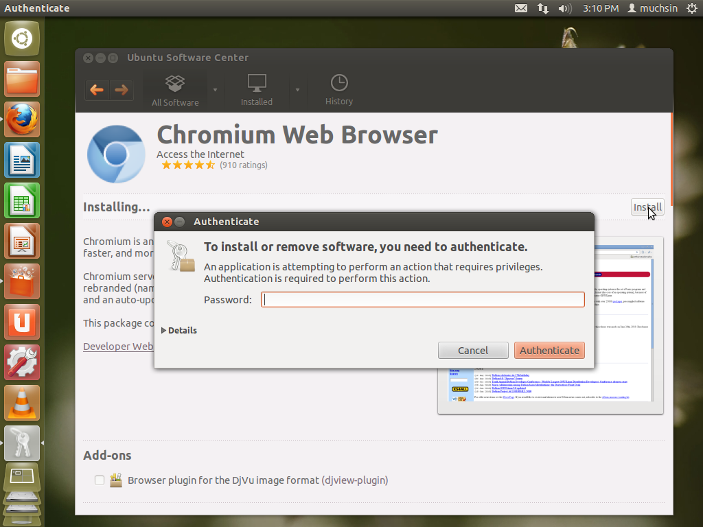Minimize the Authenticate dialog
Viewport: 703px width, 527px height.
(179, 222)
